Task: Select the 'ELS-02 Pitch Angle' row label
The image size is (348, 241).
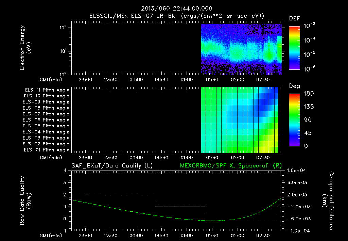Action: (x=46, y=144)
